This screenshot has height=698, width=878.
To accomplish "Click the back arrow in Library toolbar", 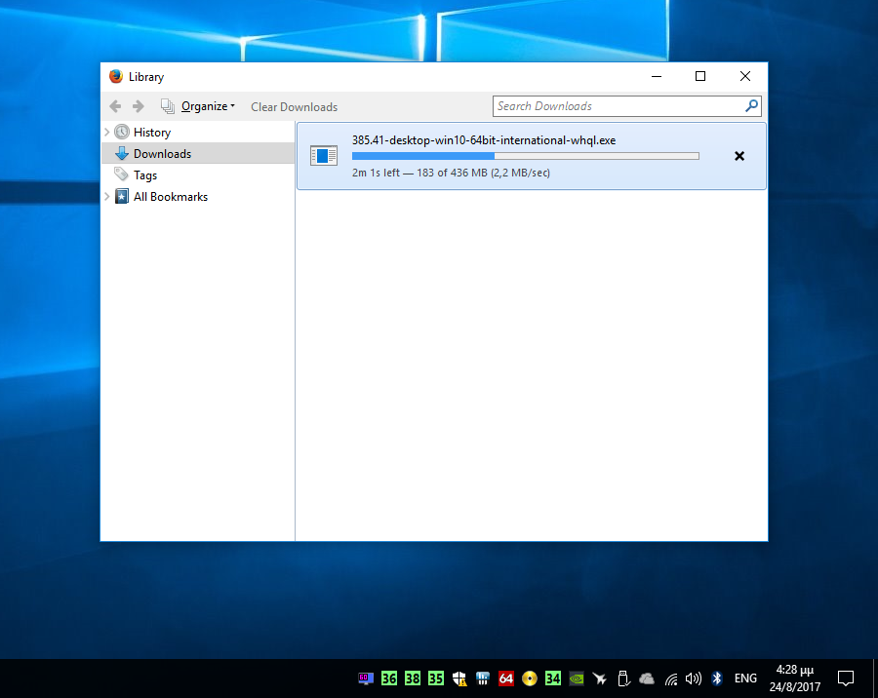I will tap(115, 106).
